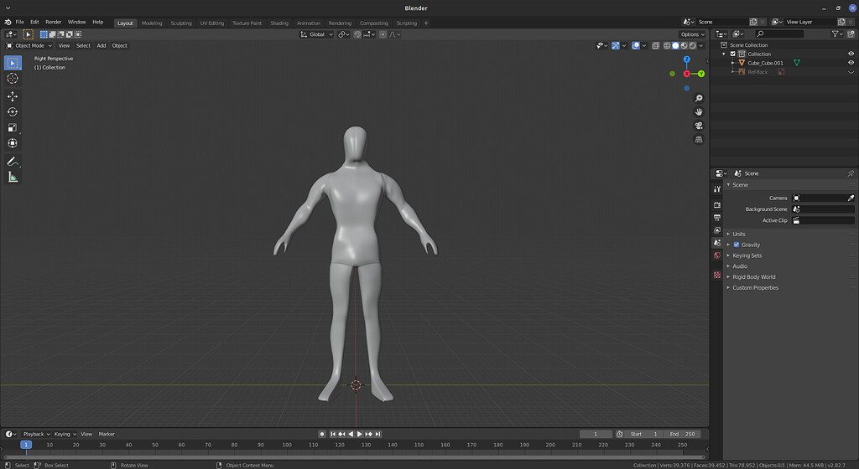Choose the Annotate pencil tool
Image resolution: width=859 pixels, height=469 pixels.
tap(13, 162)
